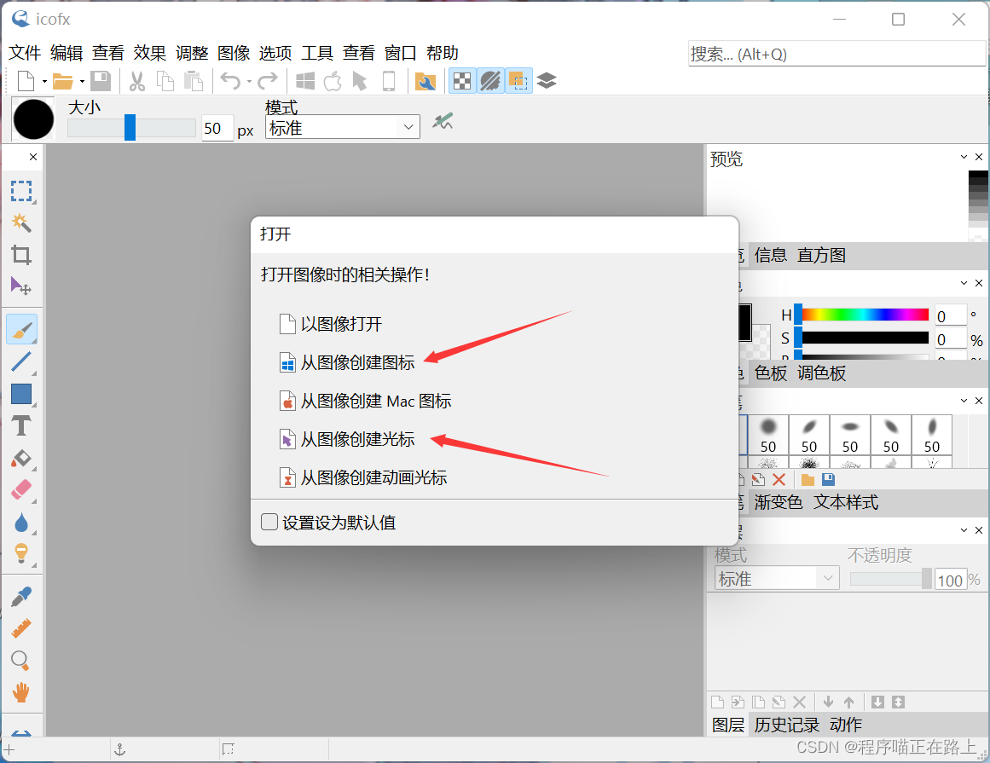The width and height of the screenshot is (990, 763).
Task: Check the 设置设为默认值 checkbox
Action: pyautogui.click(x=269, y=521)
